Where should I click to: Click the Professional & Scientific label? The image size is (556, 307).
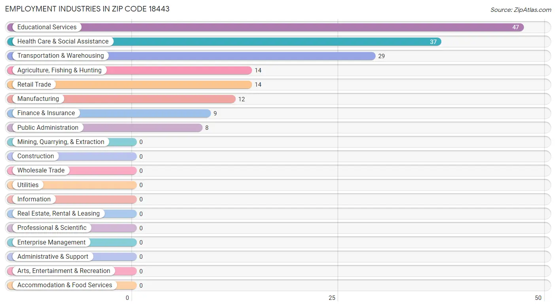tap(52, 228)
